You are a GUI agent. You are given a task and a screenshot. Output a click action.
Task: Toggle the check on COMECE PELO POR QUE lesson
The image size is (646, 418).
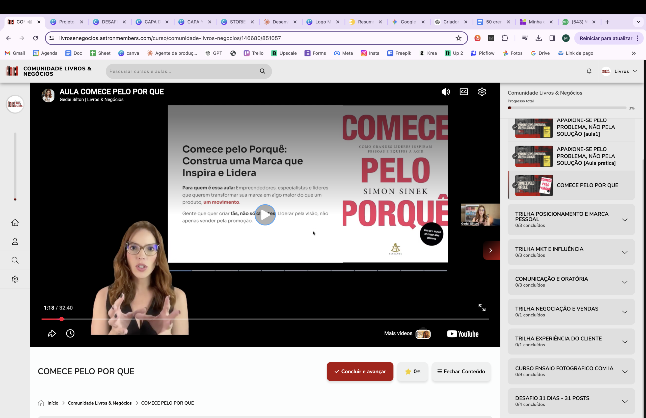pyautogui.click(x=515, y=185)
